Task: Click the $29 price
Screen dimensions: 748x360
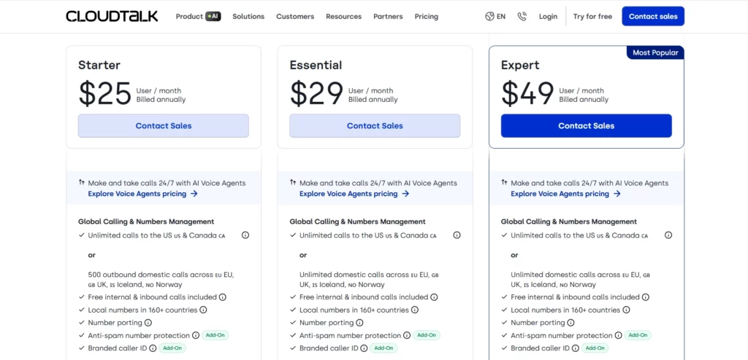Action: pos(317,93)
